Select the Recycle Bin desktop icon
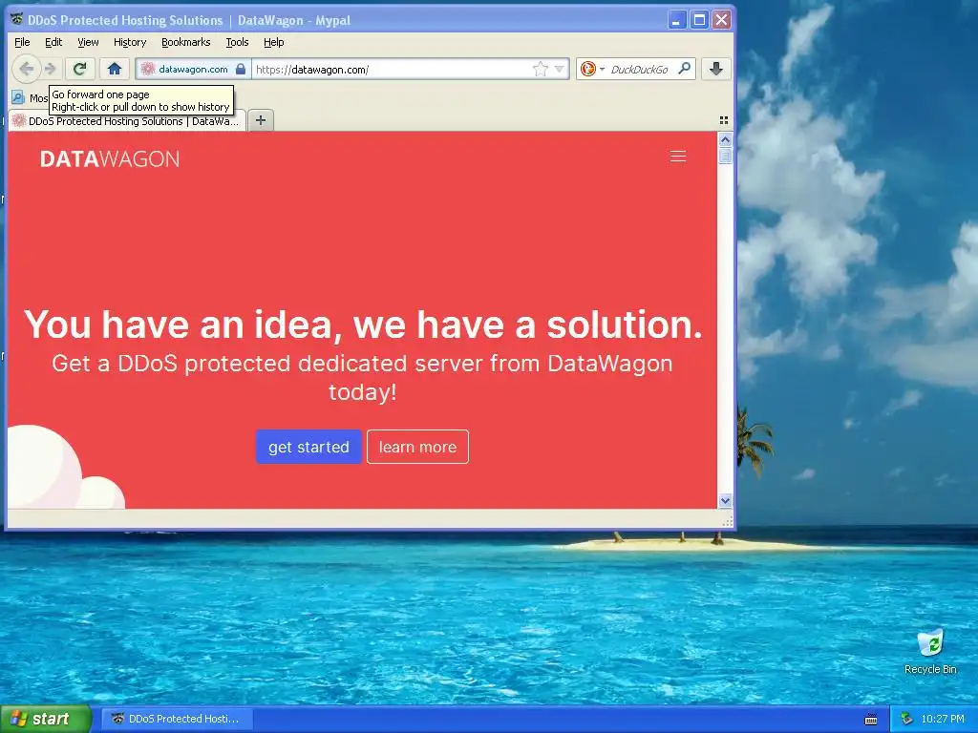Screen dimensions: 978x733 point(930,652)
